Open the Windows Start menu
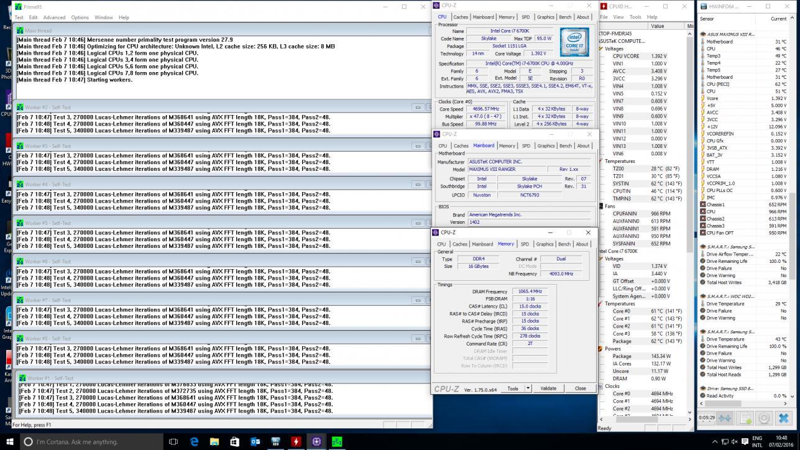 (x=9, y=441)
